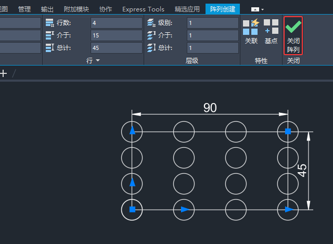
Task: Click the row spacing (介于) icon
Action: tap(49, 35)
